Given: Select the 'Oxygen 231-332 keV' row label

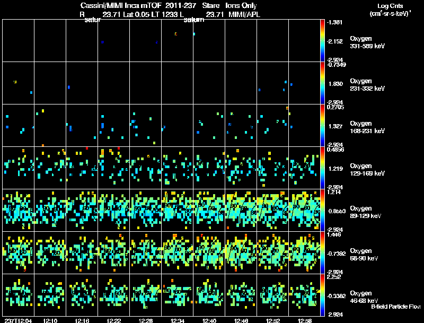Looking at the screenshot, I should click(367, 85).
